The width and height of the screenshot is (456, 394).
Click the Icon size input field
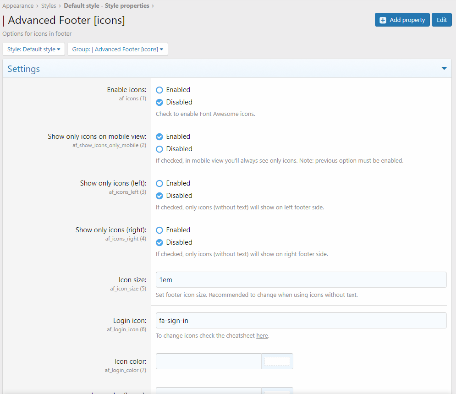(x=301, y=280)
